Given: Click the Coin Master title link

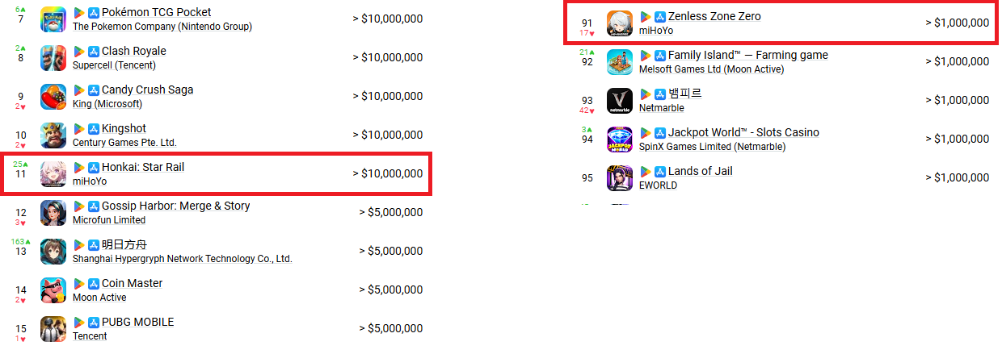Looking at the screenshot, I should (132, 283).
